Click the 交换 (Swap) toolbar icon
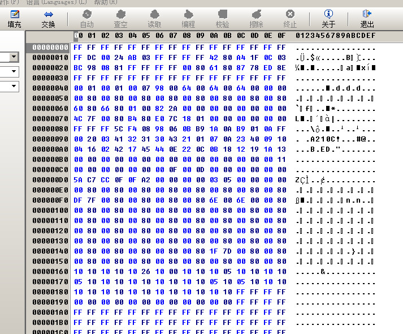 (x=49, y=18)
